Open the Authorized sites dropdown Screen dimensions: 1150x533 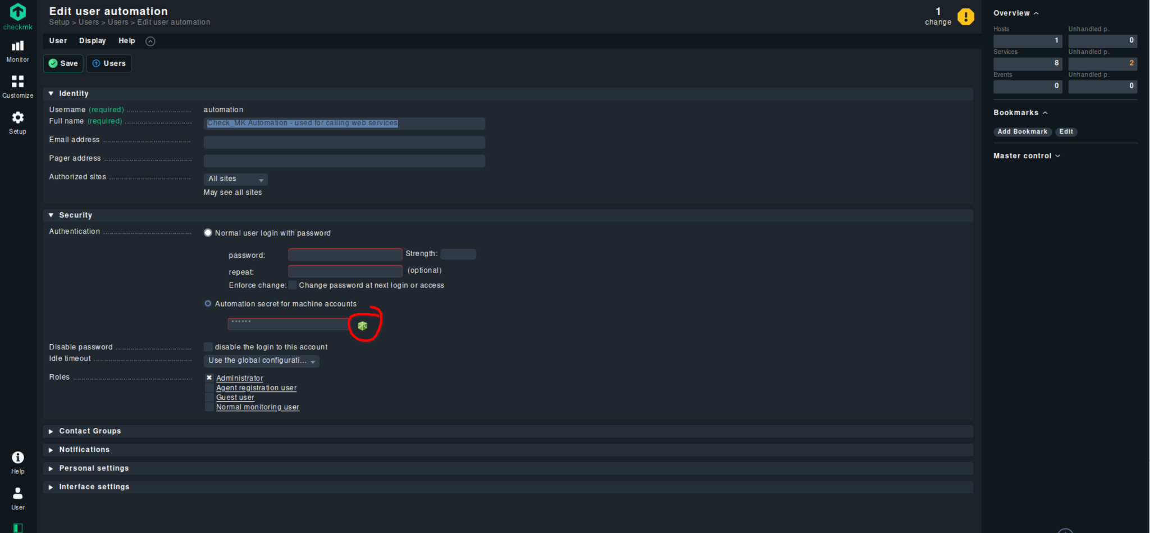pos(235,179)
